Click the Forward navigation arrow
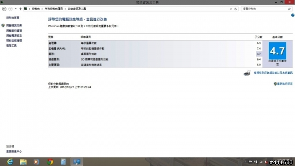 [10, 9]
